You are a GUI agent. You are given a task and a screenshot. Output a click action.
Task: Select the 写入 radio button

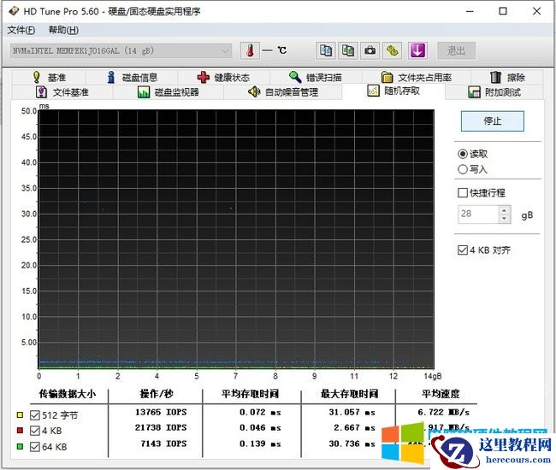point(464,169)
